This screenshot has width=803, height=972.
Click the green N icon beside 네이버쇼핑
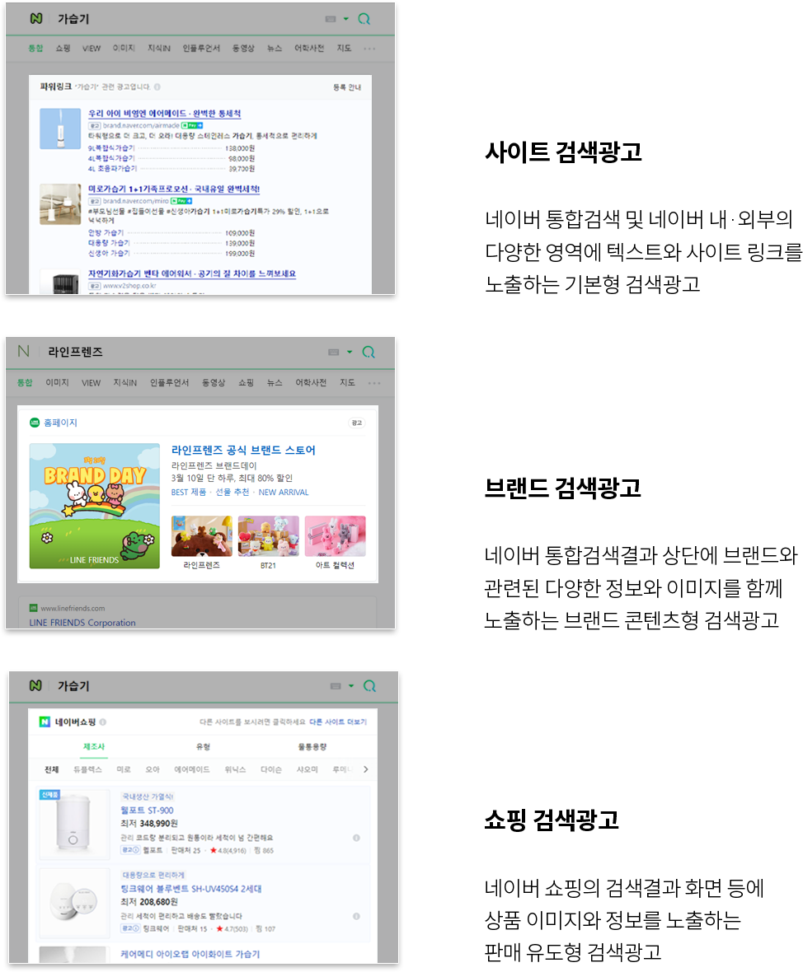click(45, 722)
